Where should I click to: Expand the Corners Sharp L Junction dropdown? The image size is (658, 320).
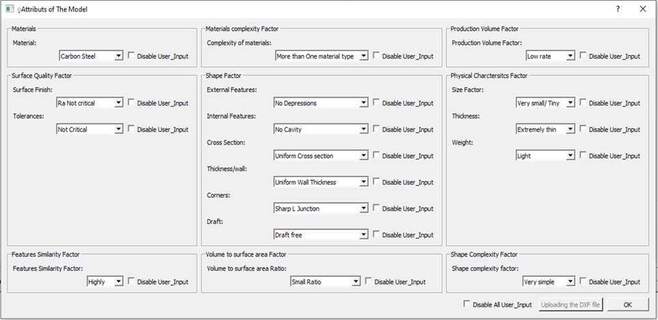tap(321, 208)
